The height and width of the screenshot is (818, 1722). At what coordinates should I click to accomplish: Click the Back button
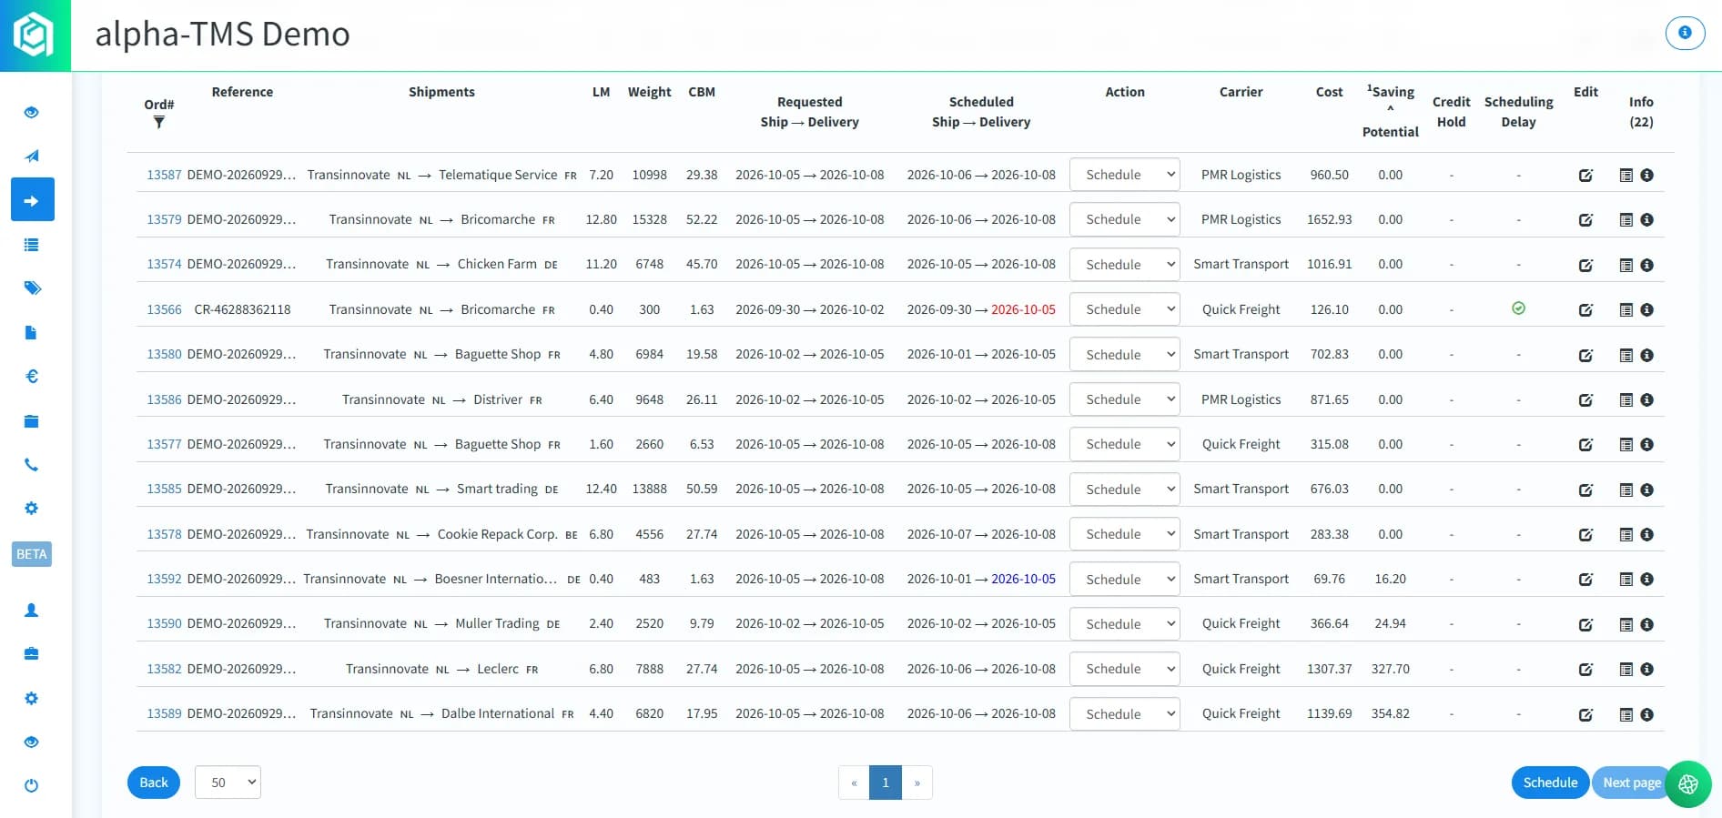pyautogui.click(x=154, y=783)
